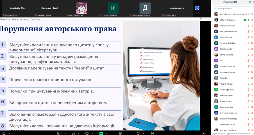Select Даша Криволапова video tile
The image size is (254, 135).
coord(145,9)
